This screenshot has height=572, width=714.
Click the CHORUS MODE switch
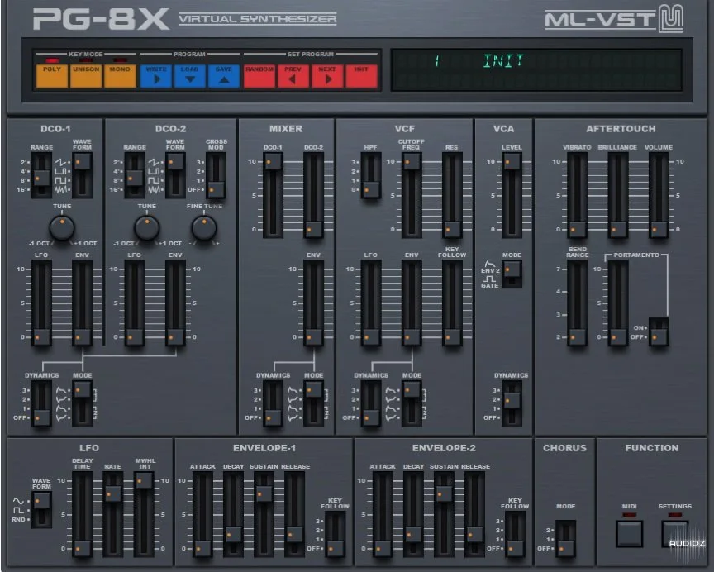(565, 539)
